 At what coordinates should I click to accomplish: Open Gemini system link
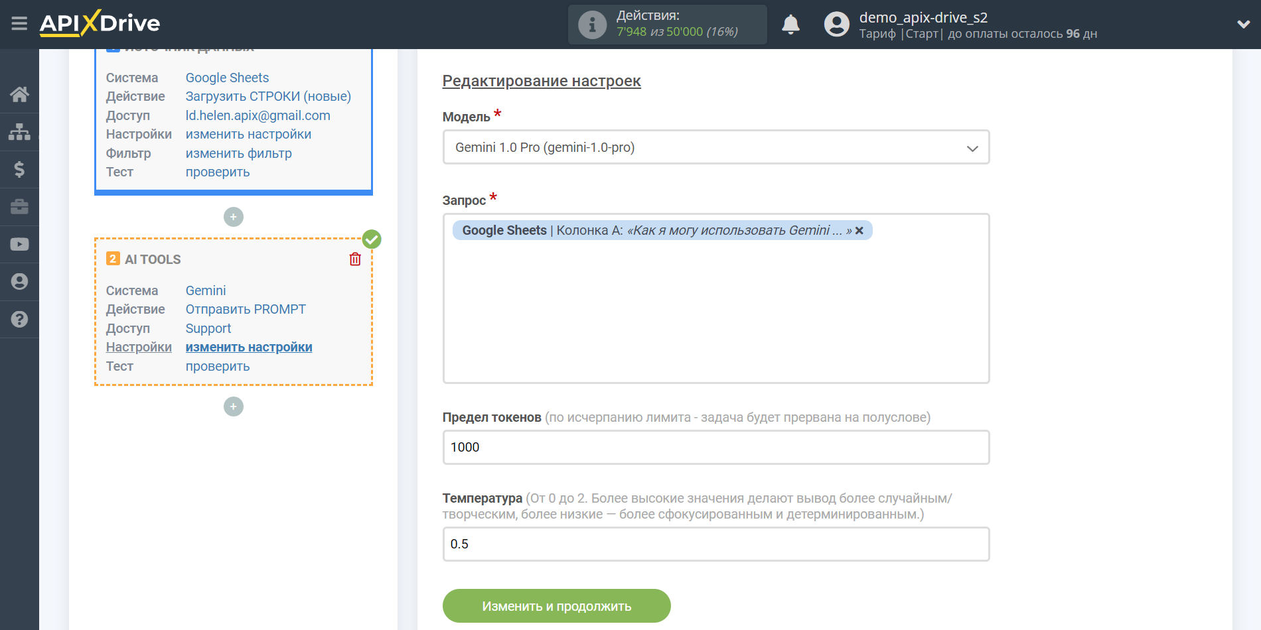point(206,290)
